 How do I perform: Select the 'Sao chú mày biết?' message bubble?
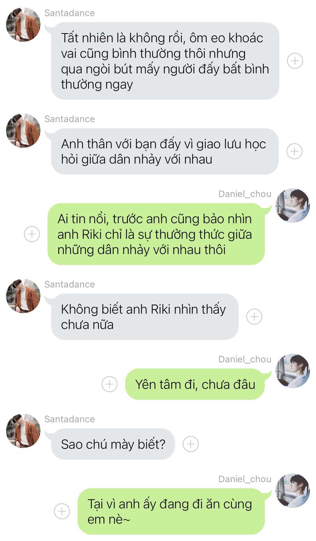pos(113,444)
